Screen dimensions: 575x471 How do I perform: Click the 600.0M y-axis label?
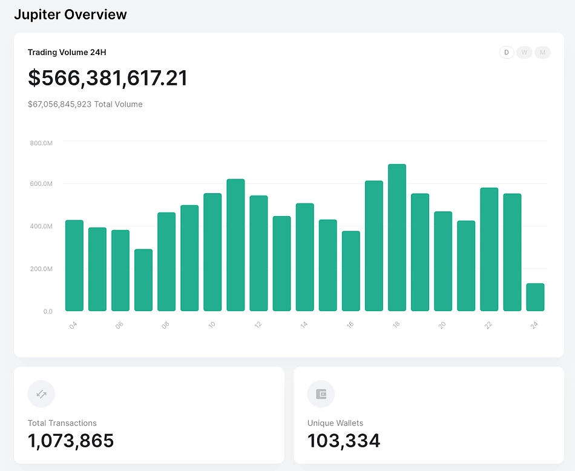tap(41, 183)
